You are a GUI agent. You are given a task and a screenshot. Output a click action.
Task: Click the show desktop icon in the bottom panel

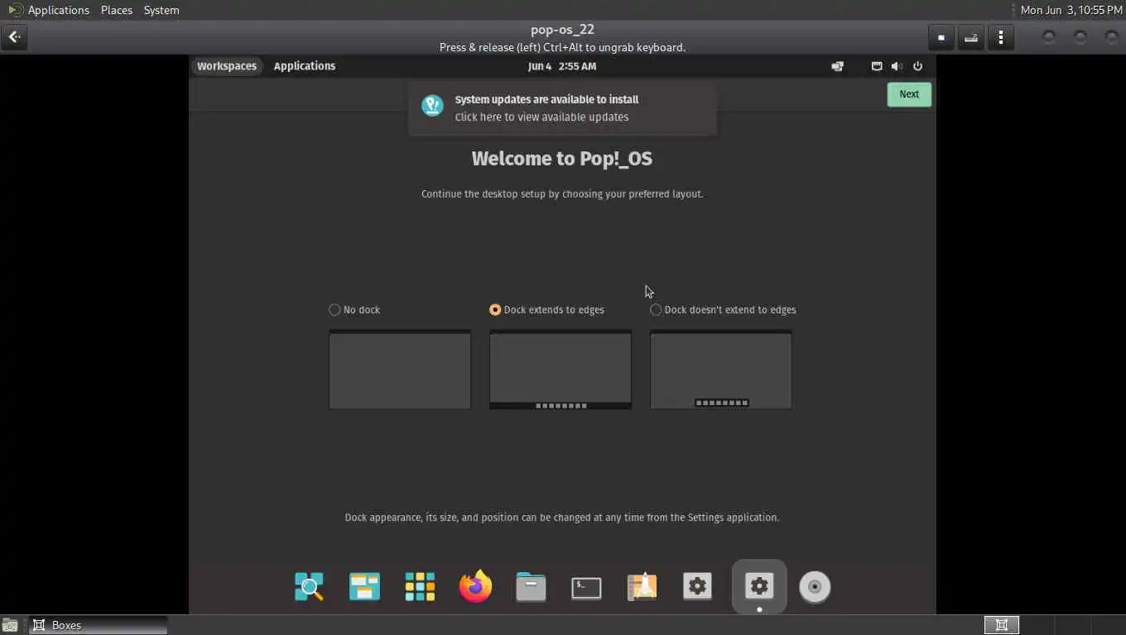[x=9, y=626]
